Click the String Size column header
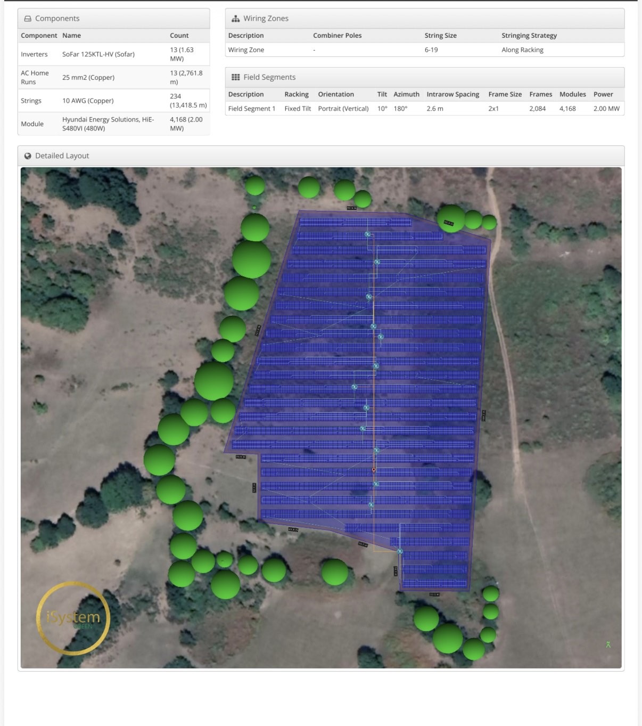Viewport: 642px width, 726px height. point(440,36)
